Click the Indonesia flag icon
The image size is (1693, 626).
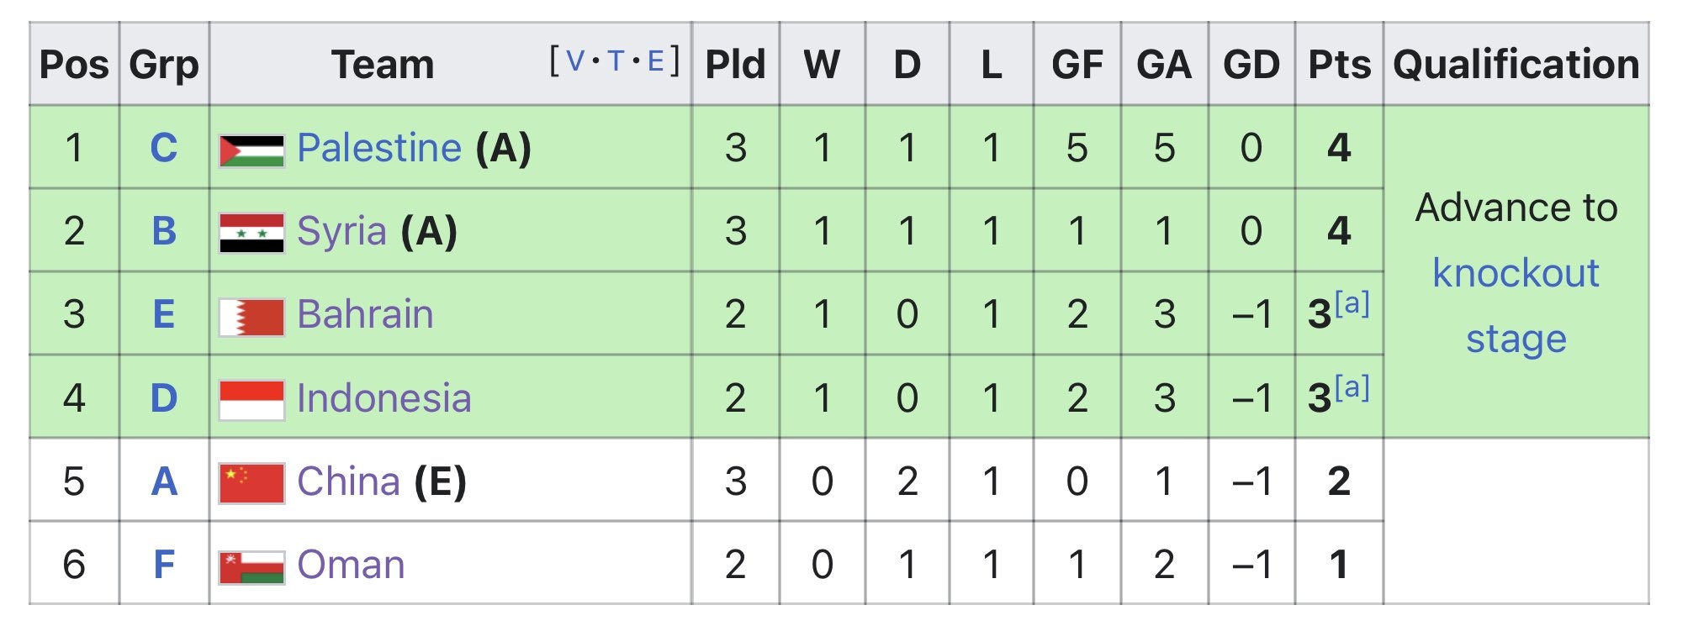[251, 400]
